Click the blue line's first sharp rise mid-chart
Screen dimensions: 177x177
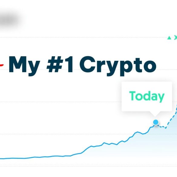86,149
